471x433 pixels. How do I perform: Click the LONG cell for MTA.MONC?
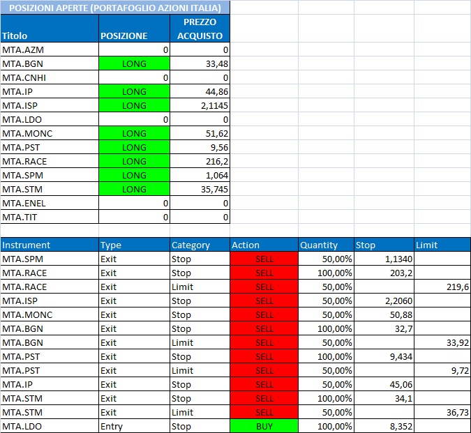(x=134, y=133)
